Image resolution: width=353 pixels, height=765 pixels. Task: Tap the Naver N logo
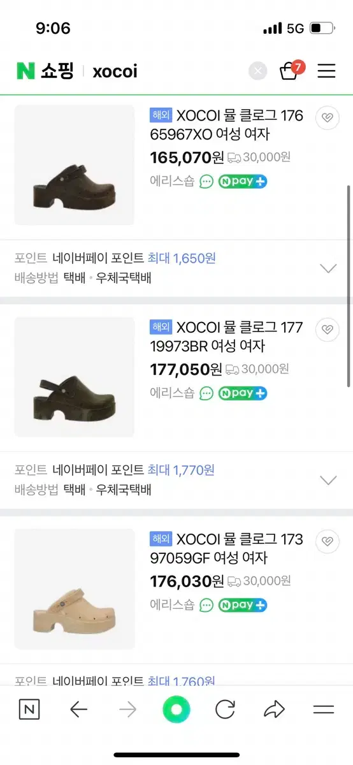[x=25, y=71]
